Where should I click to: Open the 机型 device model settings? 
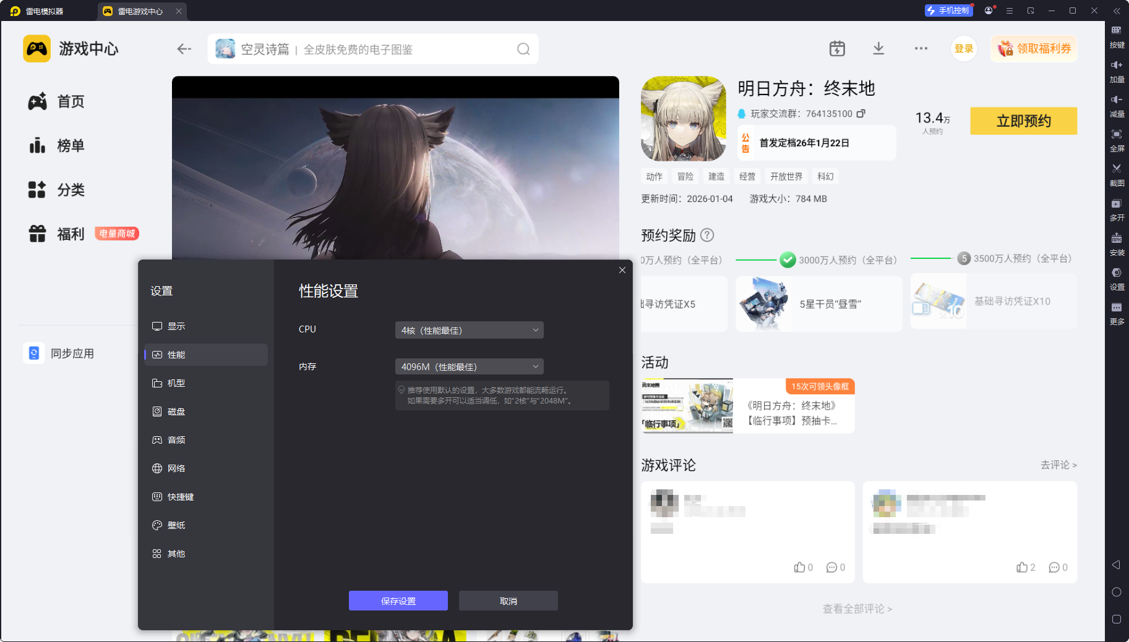(x=206, y=383)
